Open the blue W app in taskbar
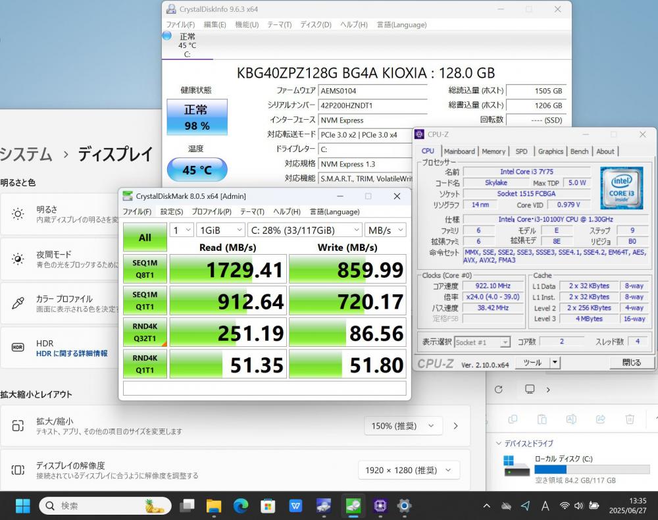The width and height of the screenshot is (658, 520). pos(296,506)
